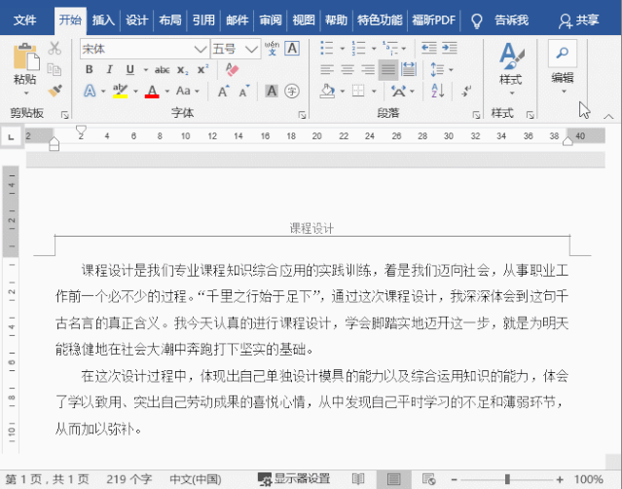Decrease font size with A down
The height and width of the screenshot is (489, 622).
(x=244, y=91)
